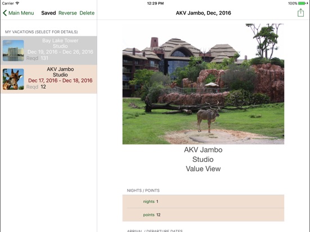
Task: Tap the nights 1 row
Action: [x=203, y=201]
